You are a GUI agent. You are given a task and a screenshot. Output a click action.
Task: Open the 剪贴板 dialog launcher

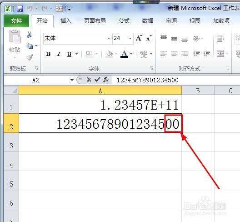click(36, 68)
